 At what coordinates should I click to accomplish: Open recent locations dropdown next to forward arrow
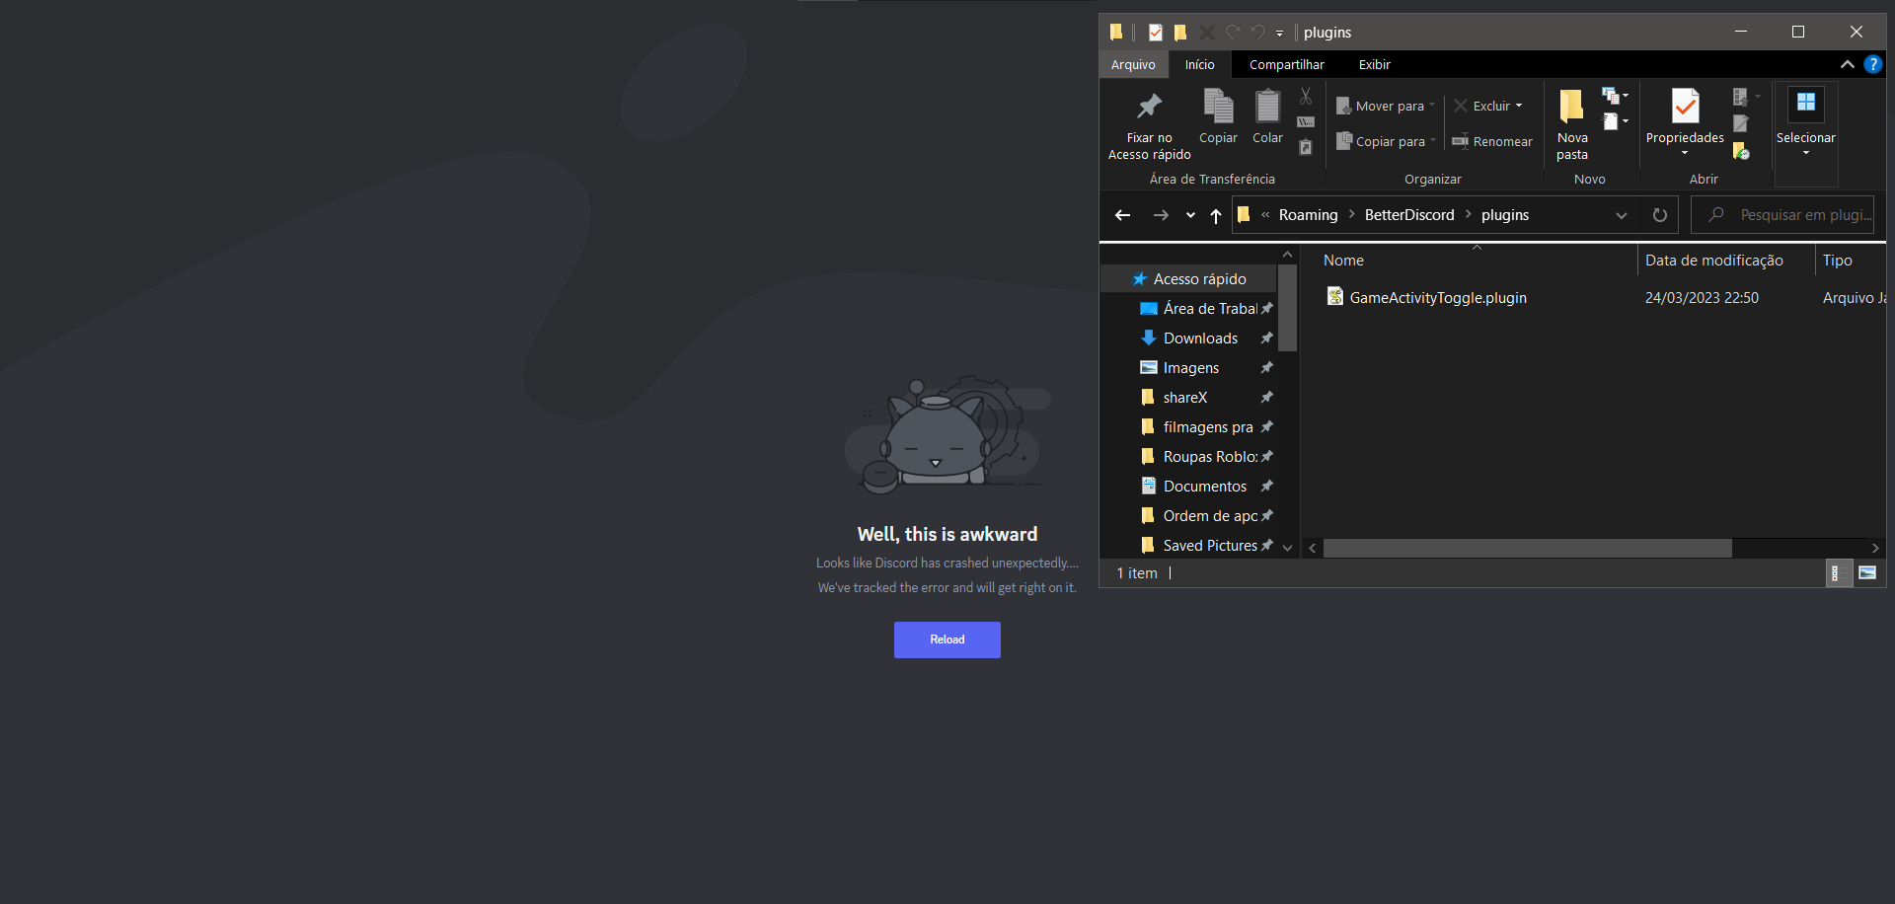(1190, 215)
